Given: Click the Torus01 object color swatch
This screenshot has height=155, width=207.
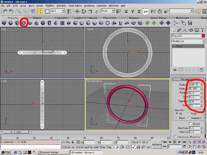Looking at the screenshot, I should [203, 36].
